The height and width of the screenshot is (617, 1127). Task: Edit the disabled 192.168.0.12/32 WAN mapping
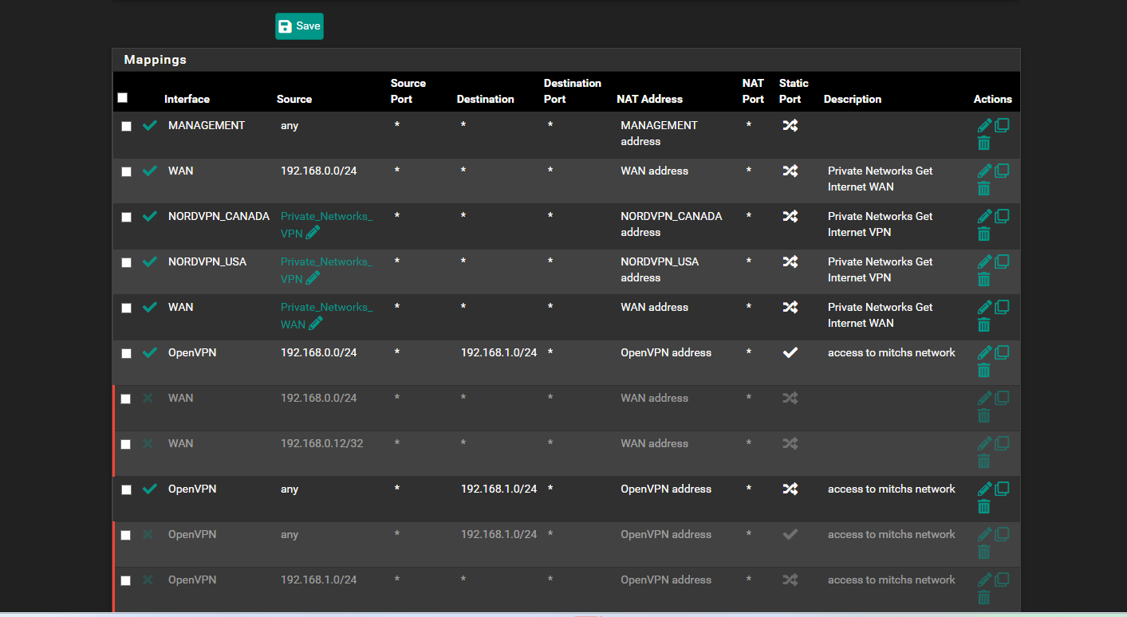[x=985, y=443]
